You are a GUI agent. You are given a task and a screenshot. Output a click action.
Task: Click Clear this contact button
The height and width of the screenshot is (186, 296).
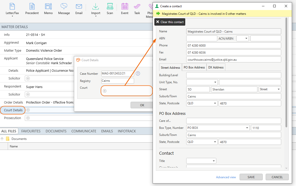tap(170, 22)
